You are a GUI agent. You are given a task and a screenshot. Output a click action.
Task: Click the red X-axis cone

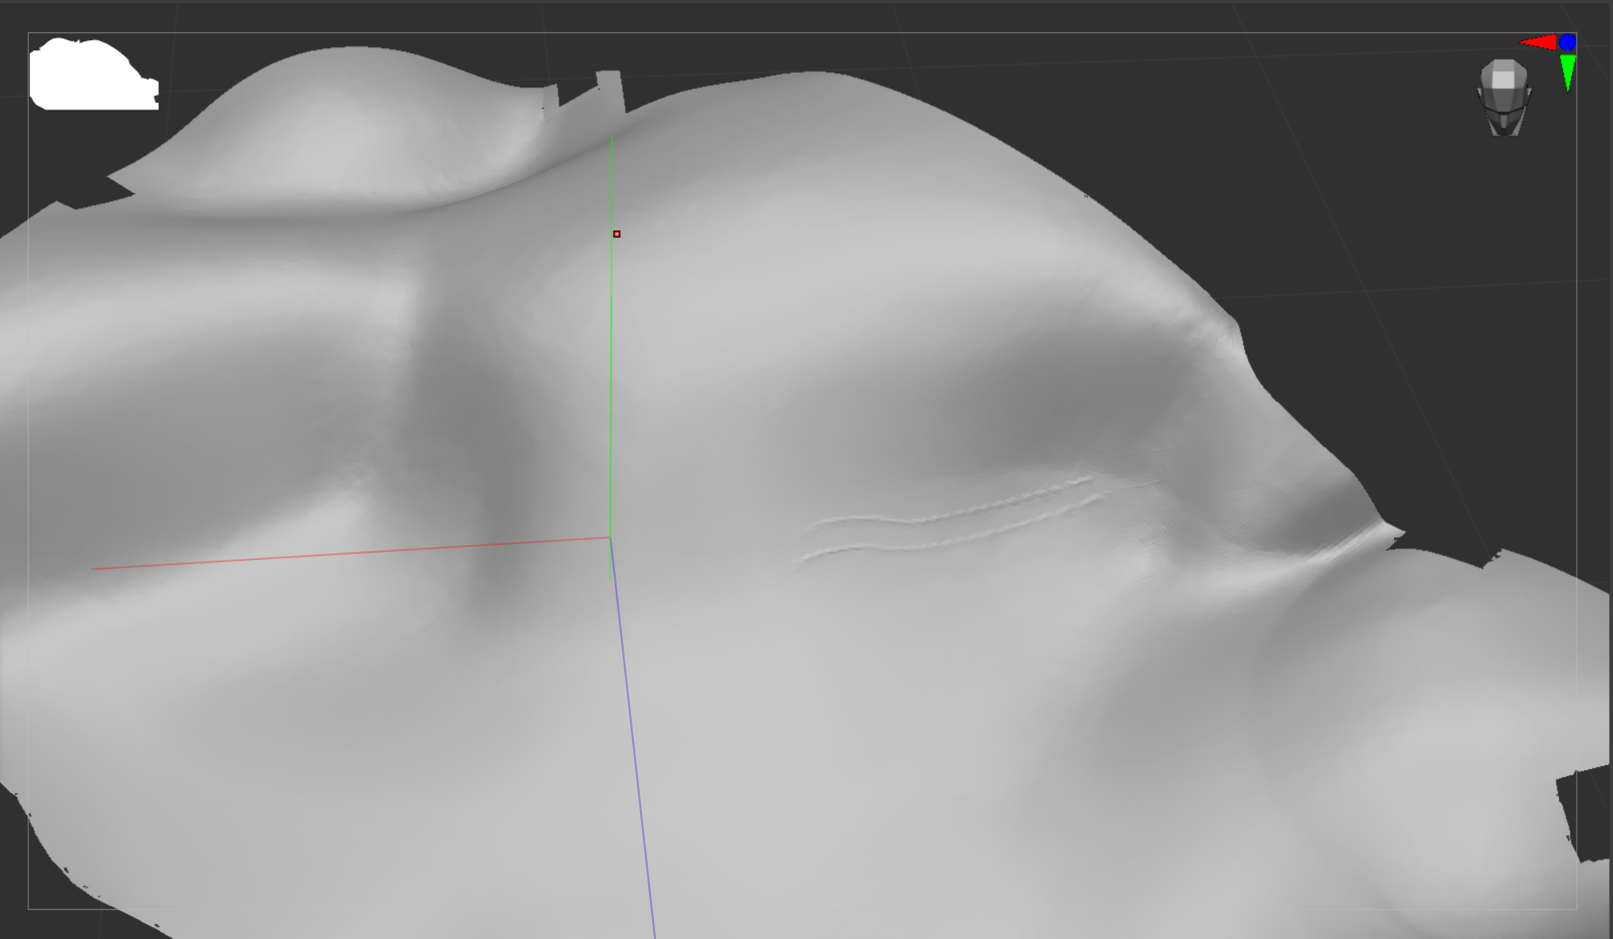tap(1538, 43)
